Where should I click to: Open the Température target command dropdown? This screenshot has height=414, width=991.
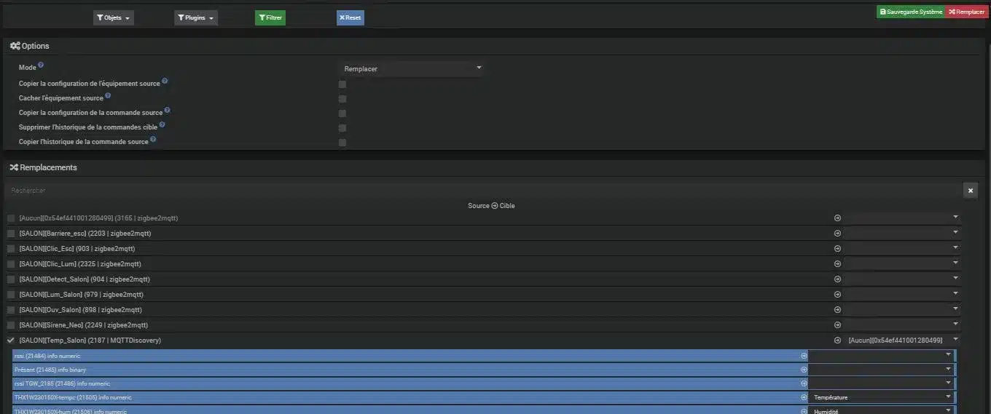[880, 397]
